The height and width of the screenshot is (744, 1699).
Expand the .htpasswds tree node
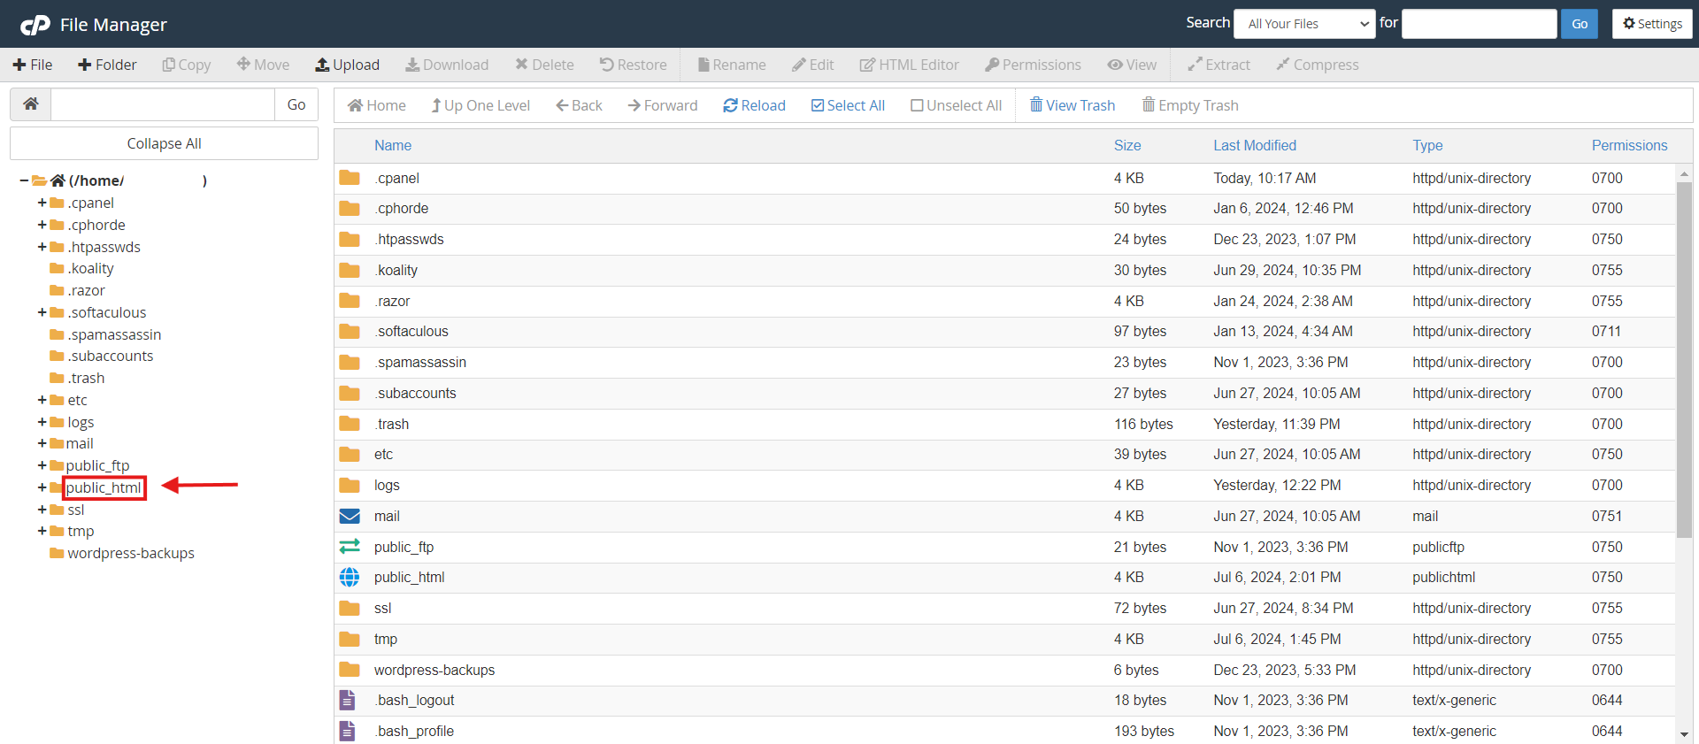pyautogui.click(x=42, y=247)
